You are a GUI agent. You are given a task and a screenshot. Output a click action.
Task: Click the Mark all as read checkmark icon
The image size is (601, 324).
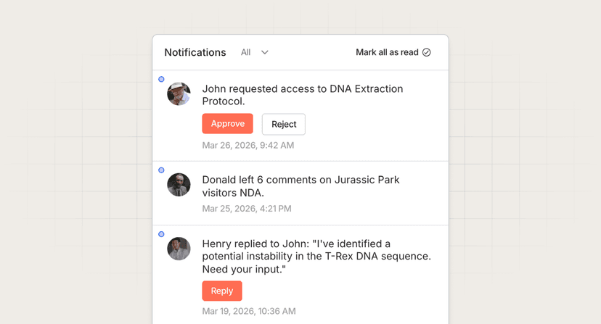coord(426,52)
